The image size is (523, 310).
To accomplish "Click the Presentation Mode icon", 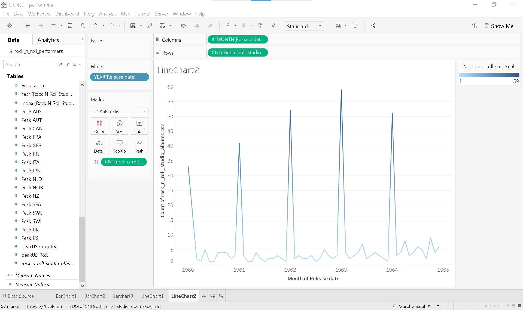I will (x=355, y=26).
